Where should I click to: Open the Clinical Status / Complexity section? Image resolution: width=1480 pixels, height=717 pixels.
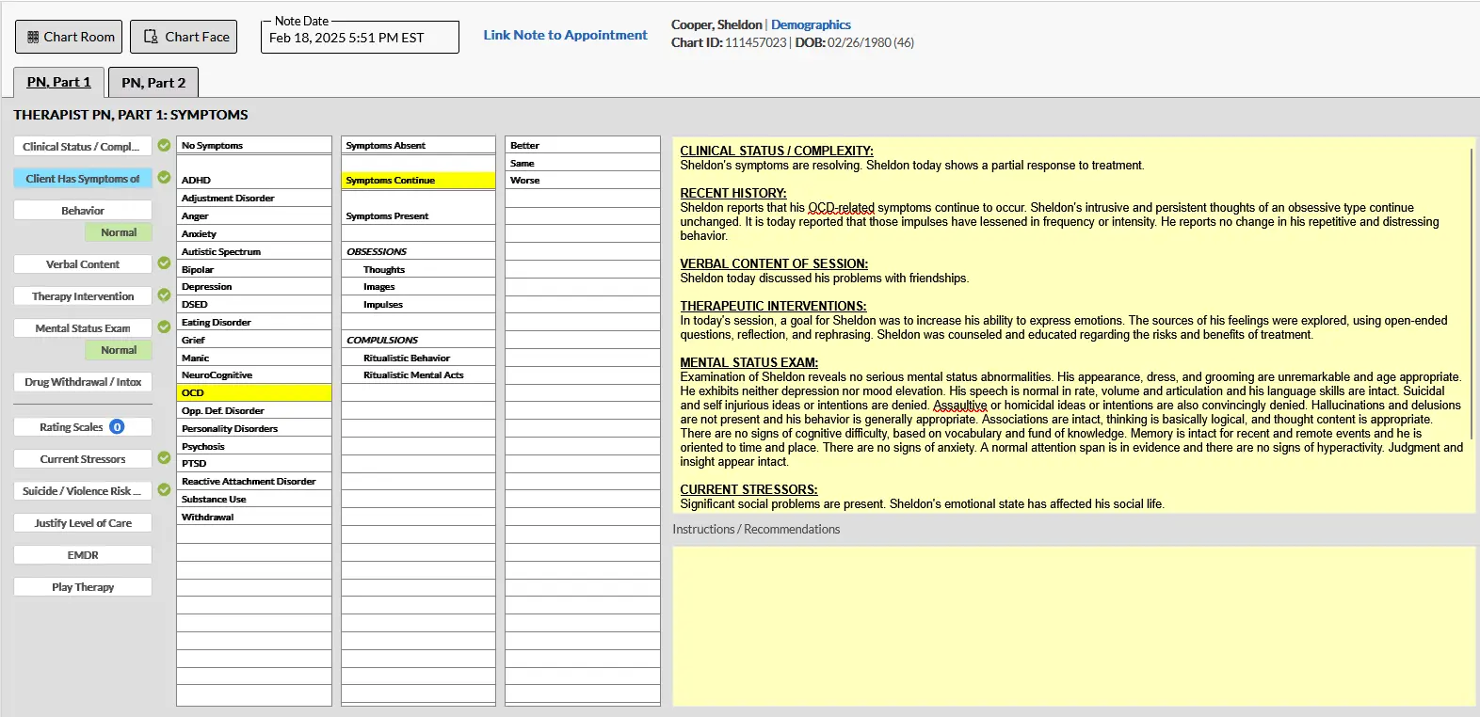[x=83, y=147]
